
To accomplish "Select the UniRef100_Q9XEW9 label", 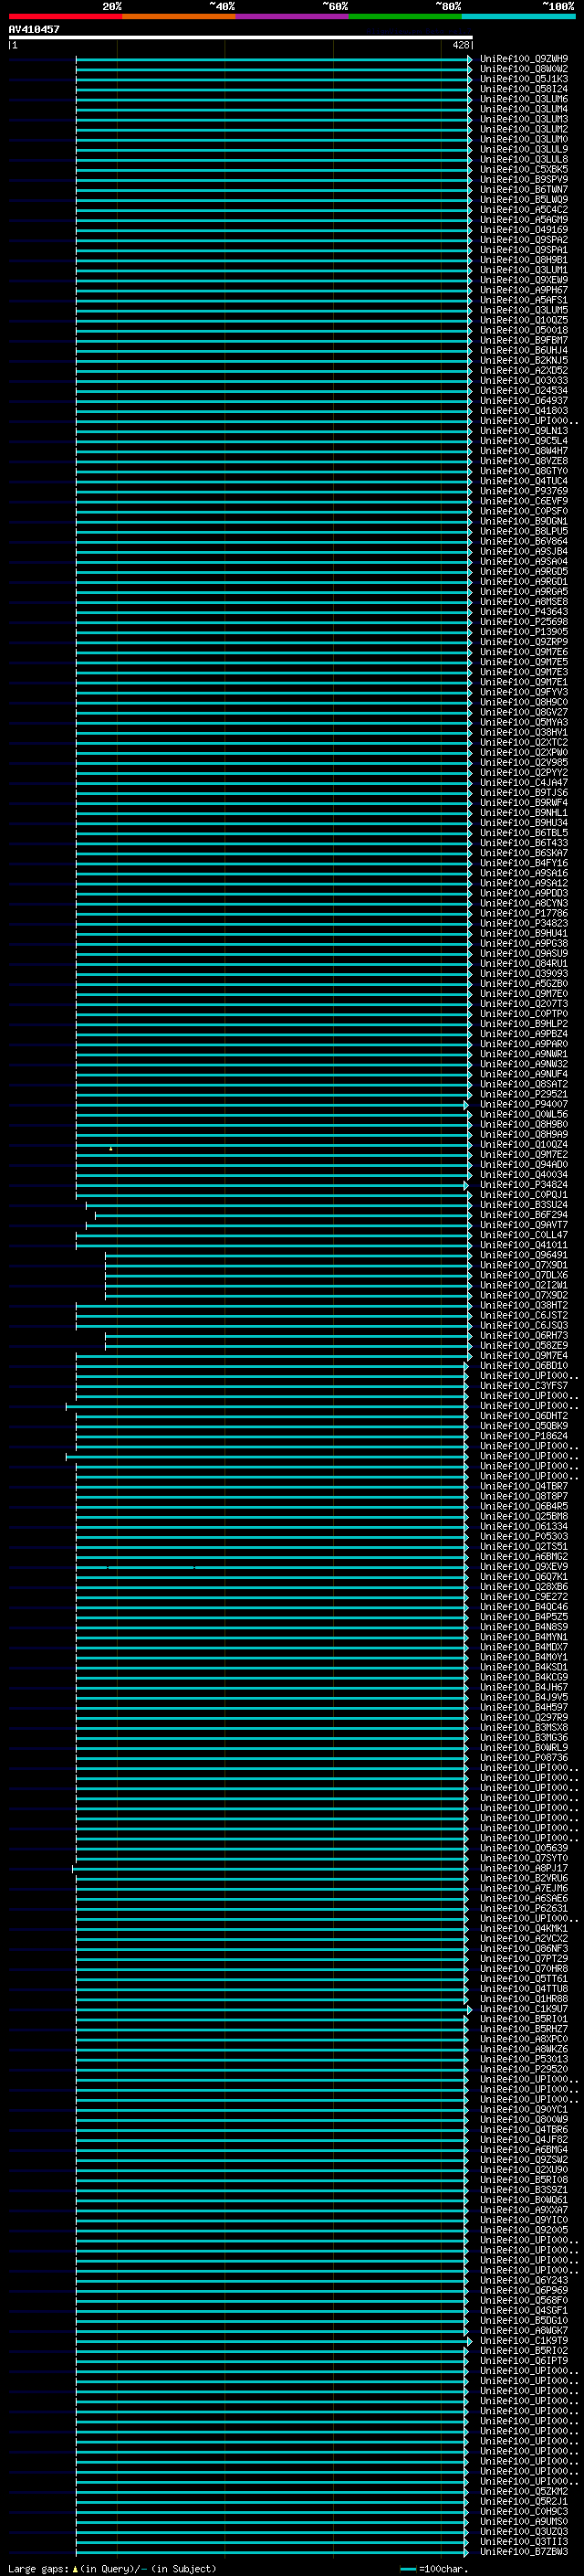I will point(524,280).
